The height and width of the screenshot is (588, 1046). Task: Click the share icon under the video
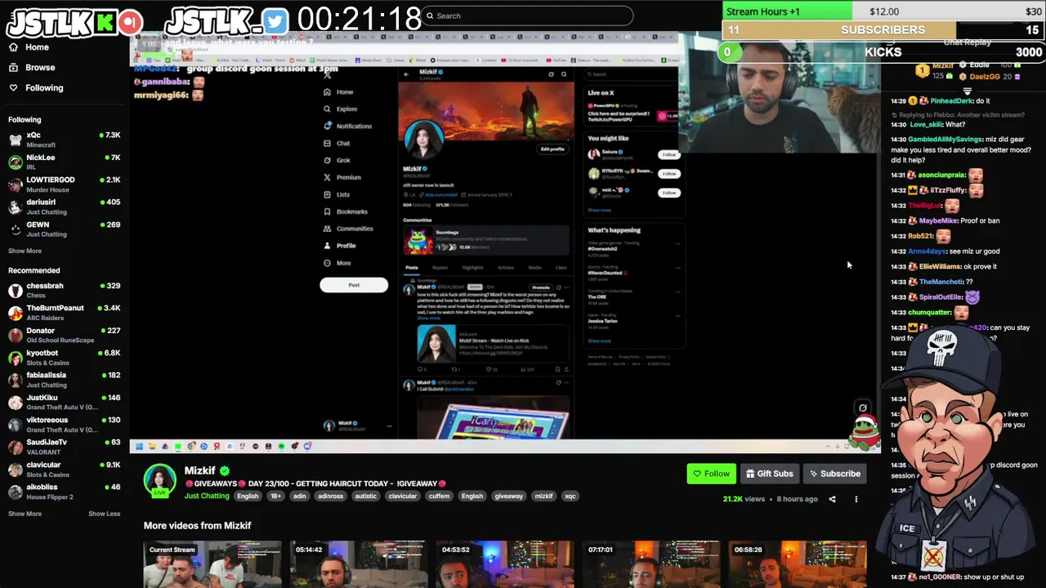pyautogui.click(x=832, y=499)
